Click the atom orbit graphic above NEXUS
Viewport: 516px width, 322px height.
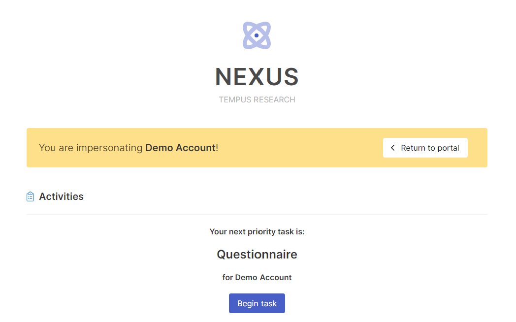pos(257,35)
